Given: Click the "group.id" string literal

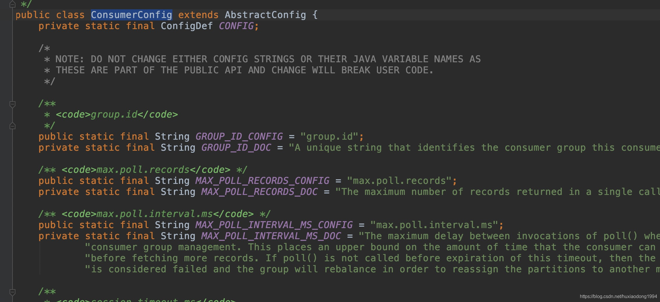Looking at the screenshot, I should pos(329,136).
